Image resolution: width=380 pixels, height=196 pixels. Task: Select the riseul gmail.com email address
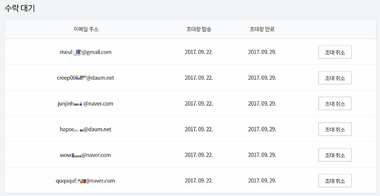point(85,52)
